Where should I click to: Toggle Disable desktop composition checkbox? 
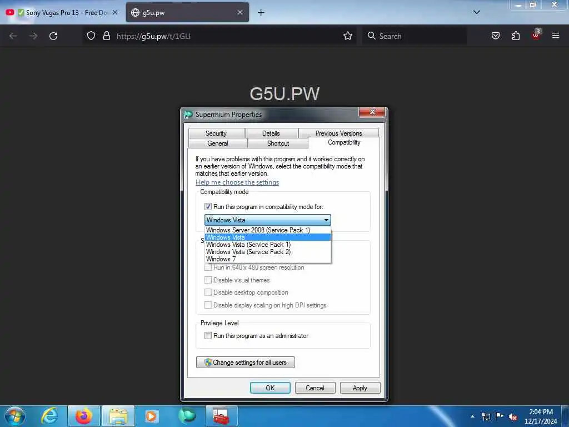(x=208, y=292)
